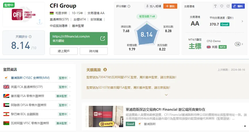The image size is (249, 132).
Task: Click the 軟體指數 9.79 value
Action: pos(132,49)
